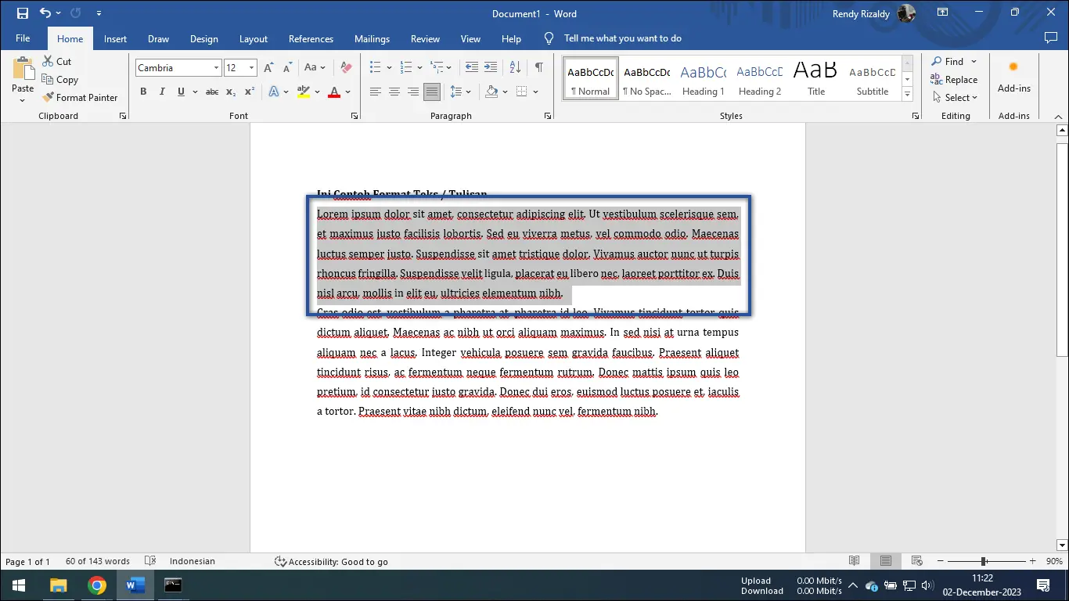Toggle Underline formatting
This screenshot has height=601, width=1069.
pos(180,92)
